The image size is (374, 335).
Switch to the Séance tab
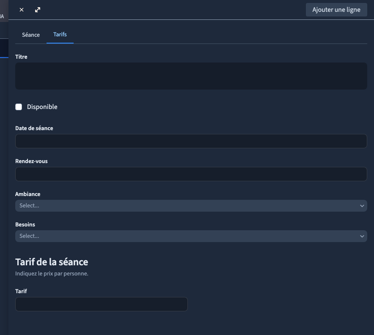(x=31, y=35)
